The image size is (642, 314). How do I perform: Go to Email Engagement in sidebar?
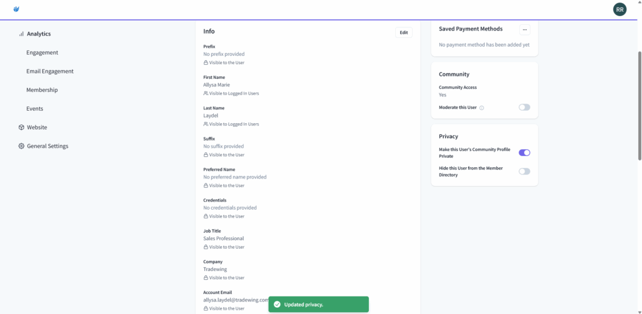(50, 72)
